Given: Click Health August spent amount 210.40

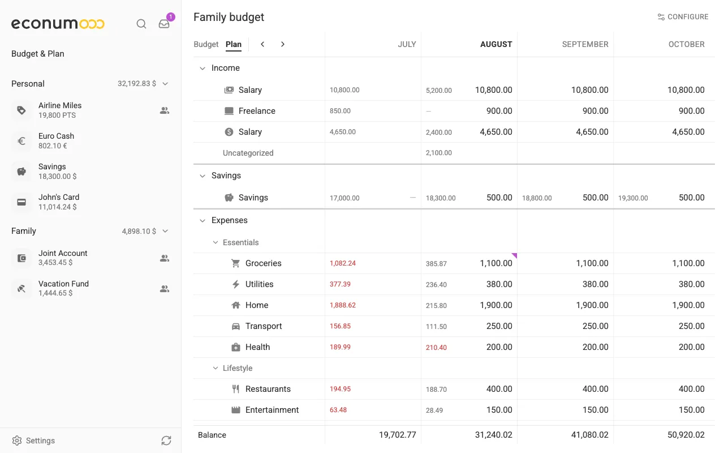Looking at the screenshot, I should coord(436,348).
